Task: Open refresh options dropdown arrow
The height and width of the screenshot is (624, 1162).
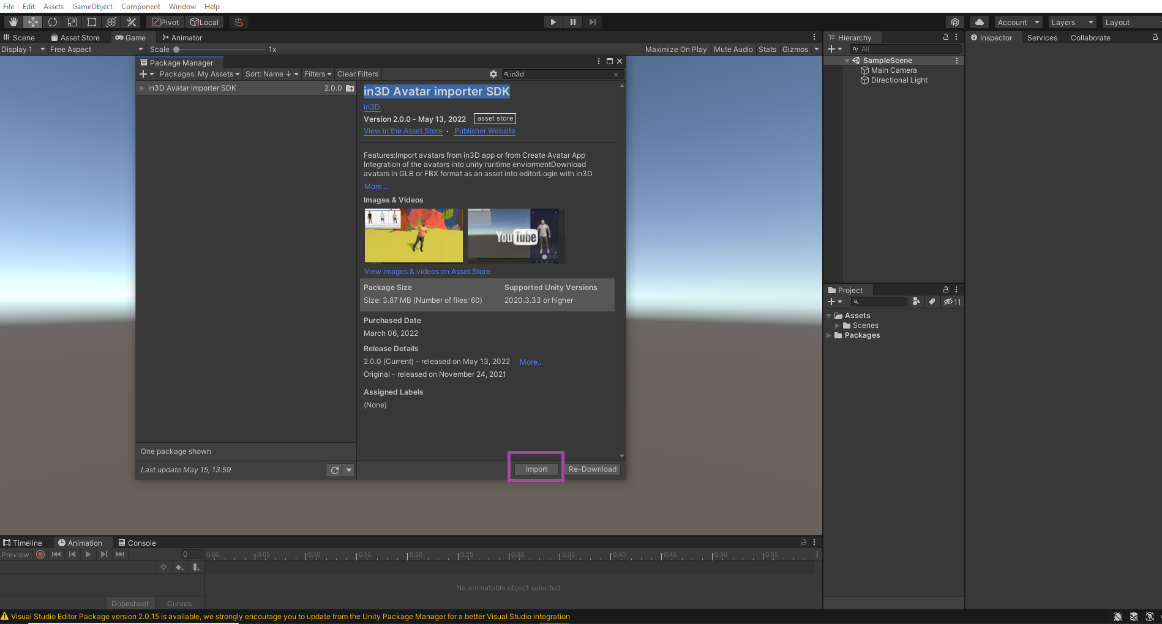Action: point(349,470)
